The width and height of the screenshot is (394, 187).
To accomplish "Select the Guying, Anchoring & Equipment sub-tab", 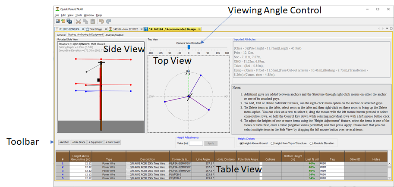I will (85, 34).
